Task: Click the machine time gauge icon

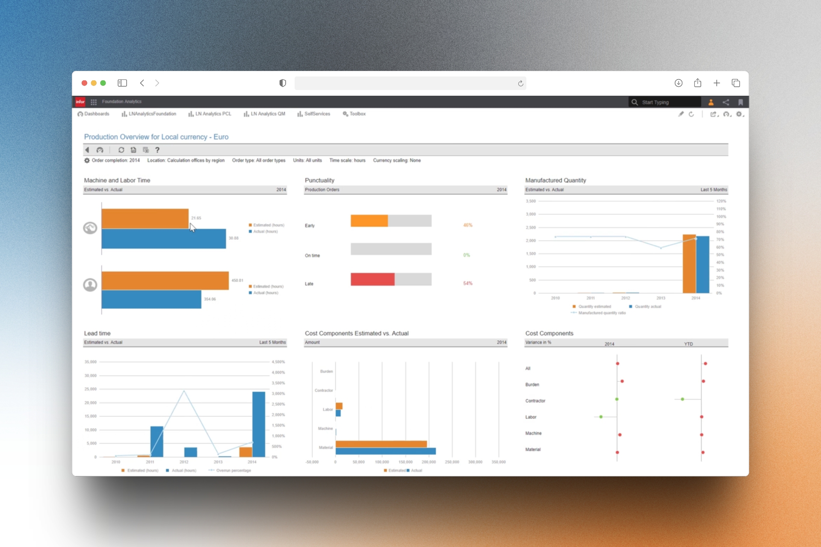Action: 90,228
